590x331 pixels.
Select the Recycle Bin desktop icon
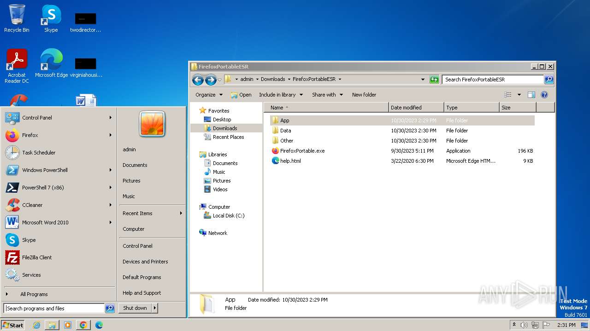[x=17, y=18]
